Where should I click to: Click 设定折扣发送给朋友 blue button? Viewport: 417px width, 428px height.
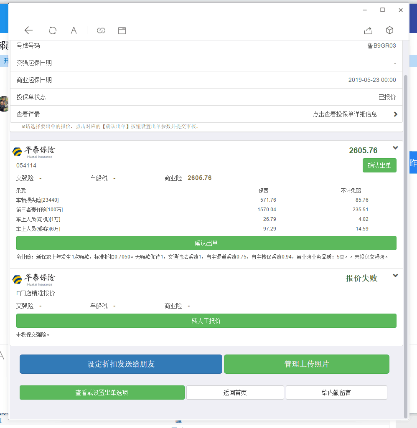(x=121, y=364)
